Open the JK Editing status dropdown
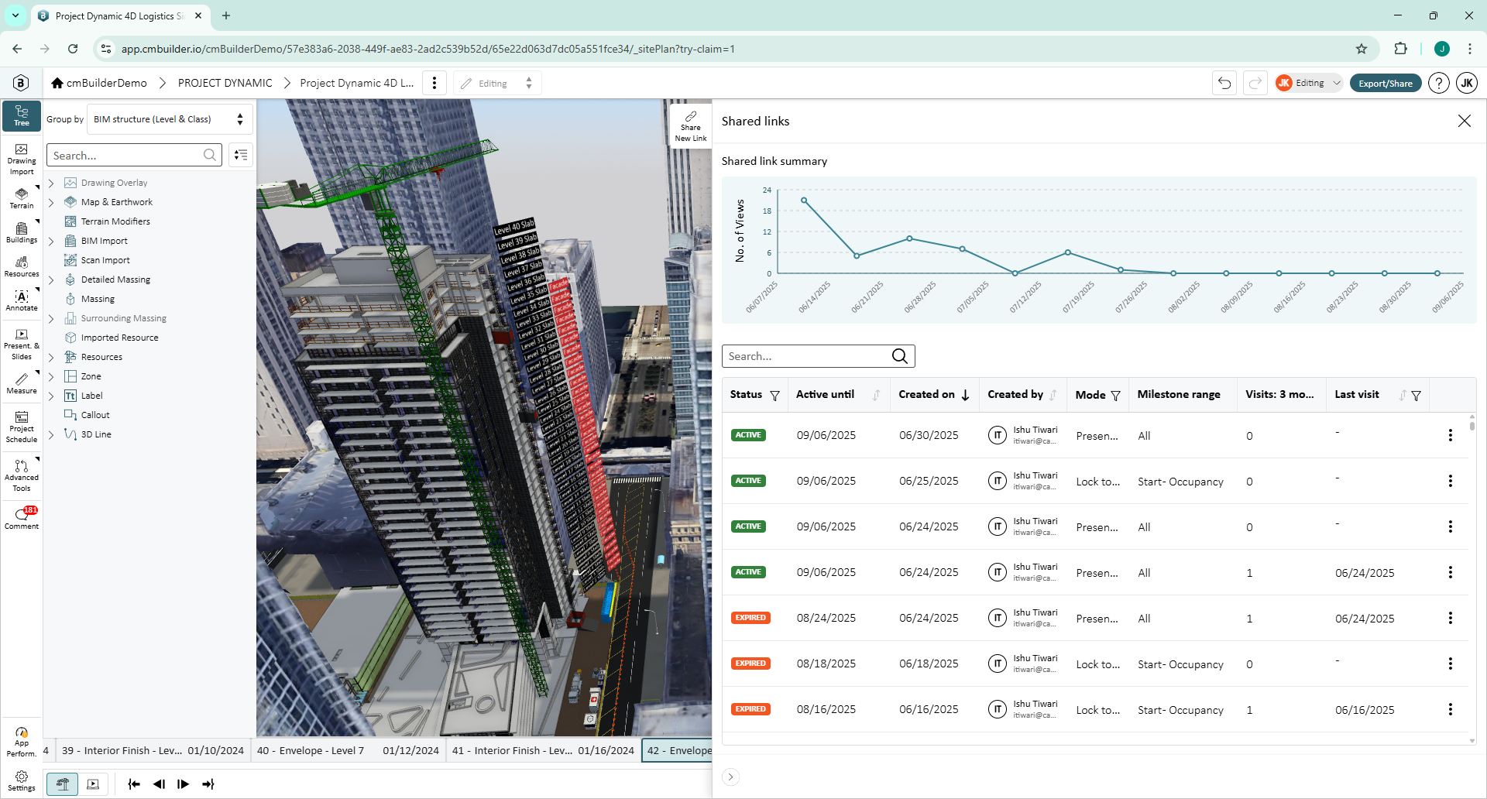 pyautogui.click(x=1308, y=83)
